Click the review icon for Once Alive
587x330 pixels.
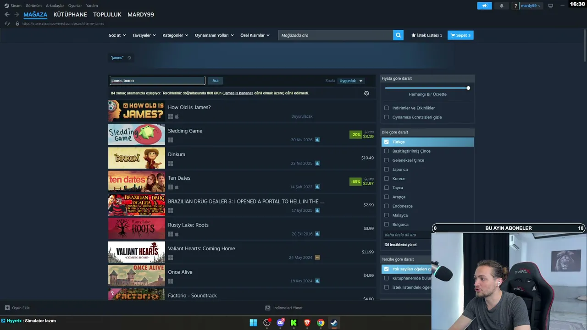pyautogui.click(x=317, y=281)
